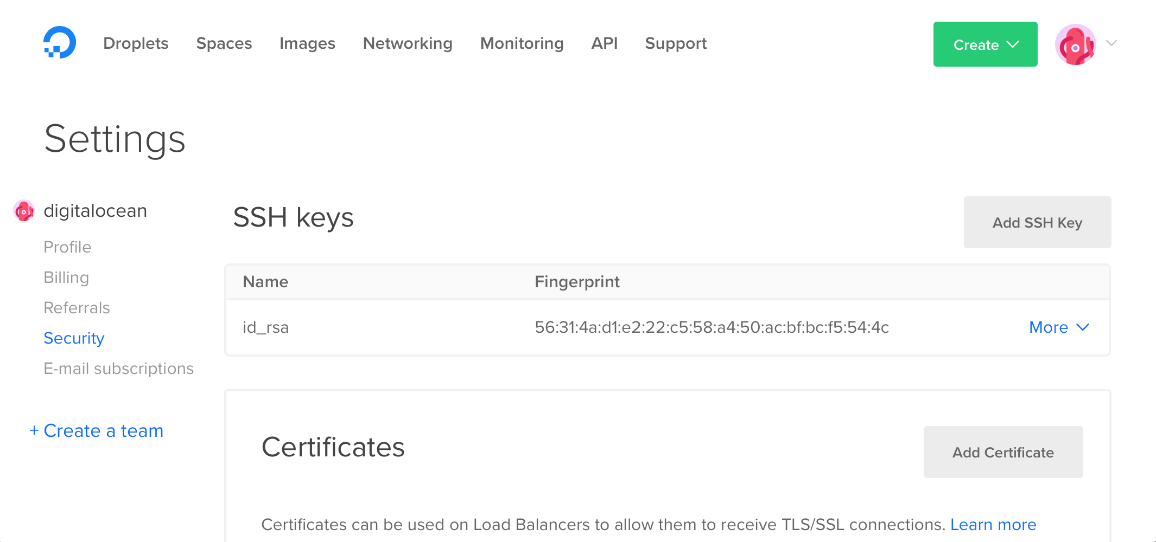
Task: Go to the API section
Action: tap(604, 43)
